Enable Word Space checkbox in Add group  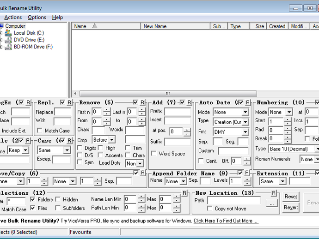154,154
